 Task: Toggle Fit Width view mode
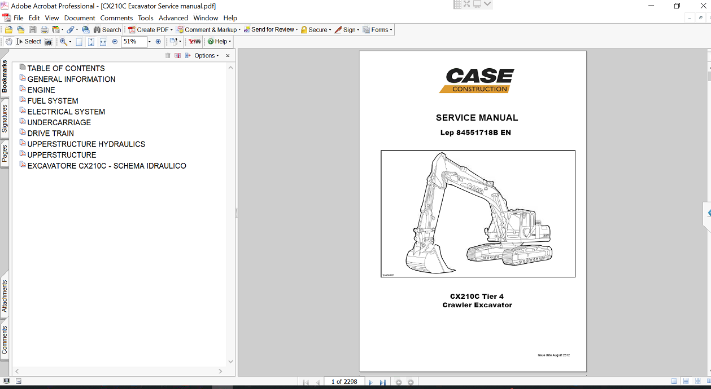click(x=103, y=42)
